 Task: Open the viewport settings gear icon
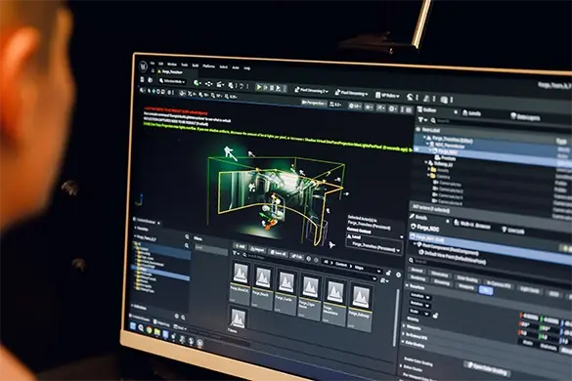[392, 108]
